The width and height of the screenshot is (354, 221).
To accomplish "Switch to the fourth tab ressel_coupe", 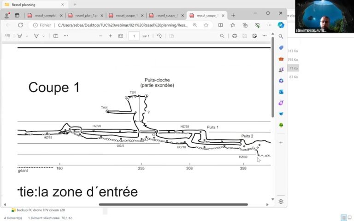I will (x=166, y=15).
